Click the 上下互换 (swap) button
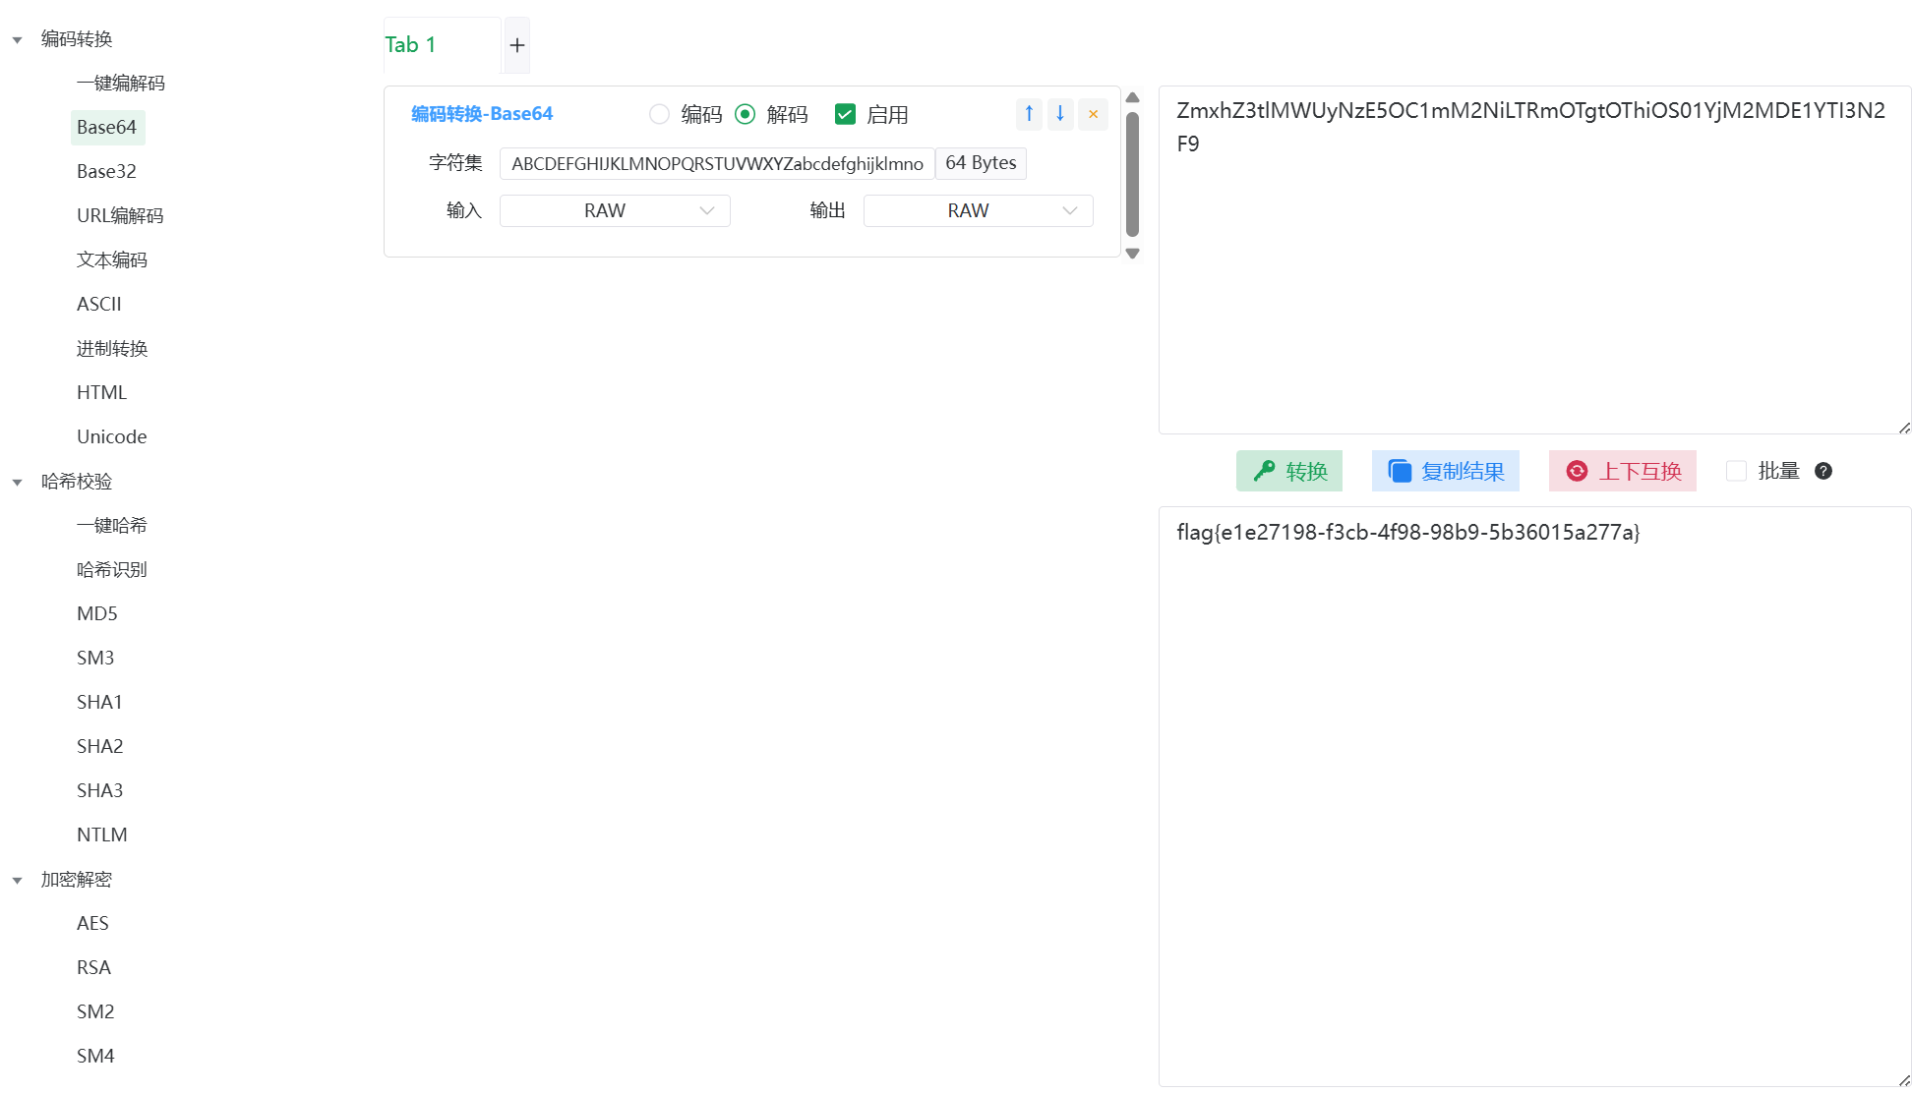Image resolution: width=1912 pixels, height=1094 pixels. coord(1623,471)
